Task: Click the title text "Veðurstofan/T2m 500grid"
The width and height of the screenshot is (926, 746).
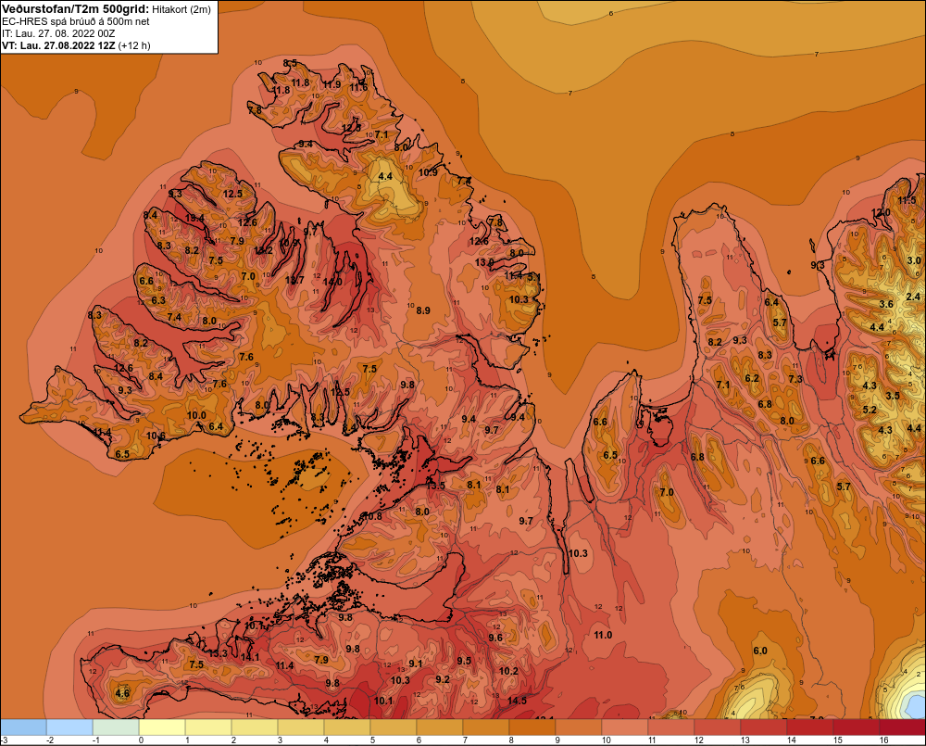Action: (x=76, y=9)
